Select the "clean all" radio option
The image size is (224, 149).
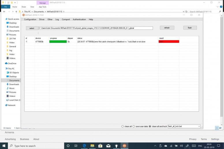coord(123,126)
